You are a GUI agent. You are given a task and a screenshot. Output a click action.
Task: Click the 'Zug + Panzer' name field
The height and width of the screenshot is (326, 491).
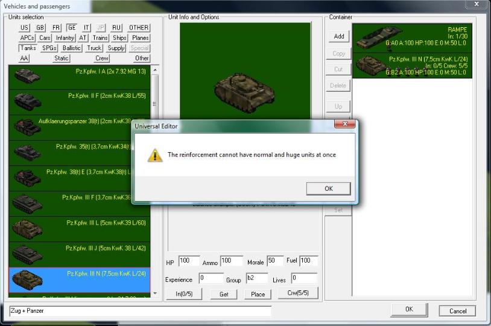click(x=141, y=312)
